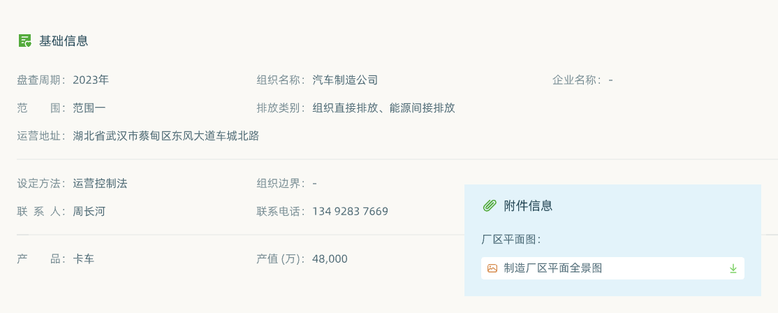This screenshot has width=778, height=313.
Task: Click the 附件信息 panel heading
Action: (528, 205)
